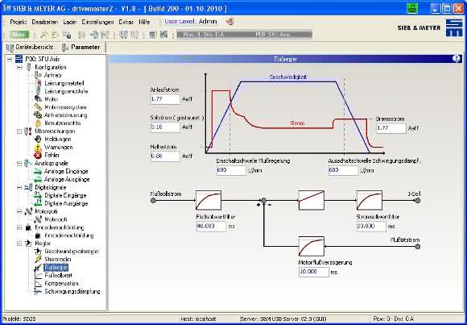Collapse the Regler tree node
The height and width of the screenshot is (325, 467).
[x=19, y=244]
